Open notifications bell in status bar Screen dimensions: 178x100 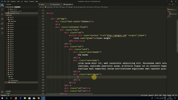(176, 95)
